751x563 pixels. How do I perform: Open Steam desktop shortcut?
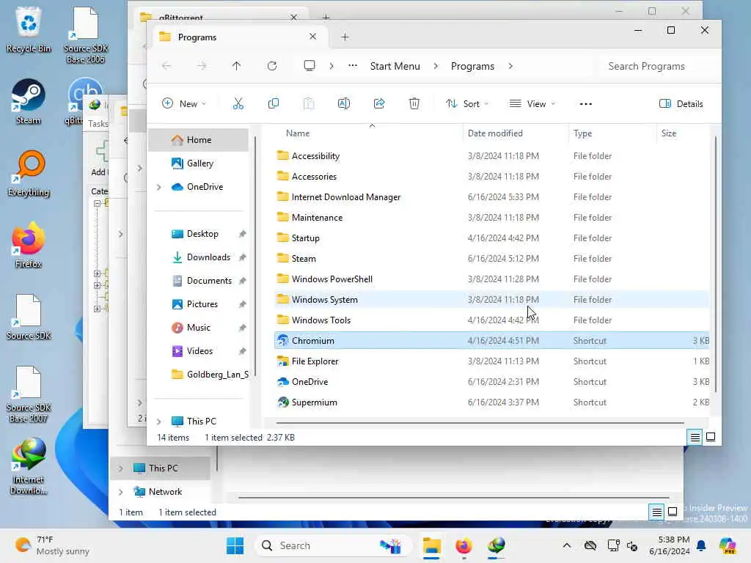point(29,101)
